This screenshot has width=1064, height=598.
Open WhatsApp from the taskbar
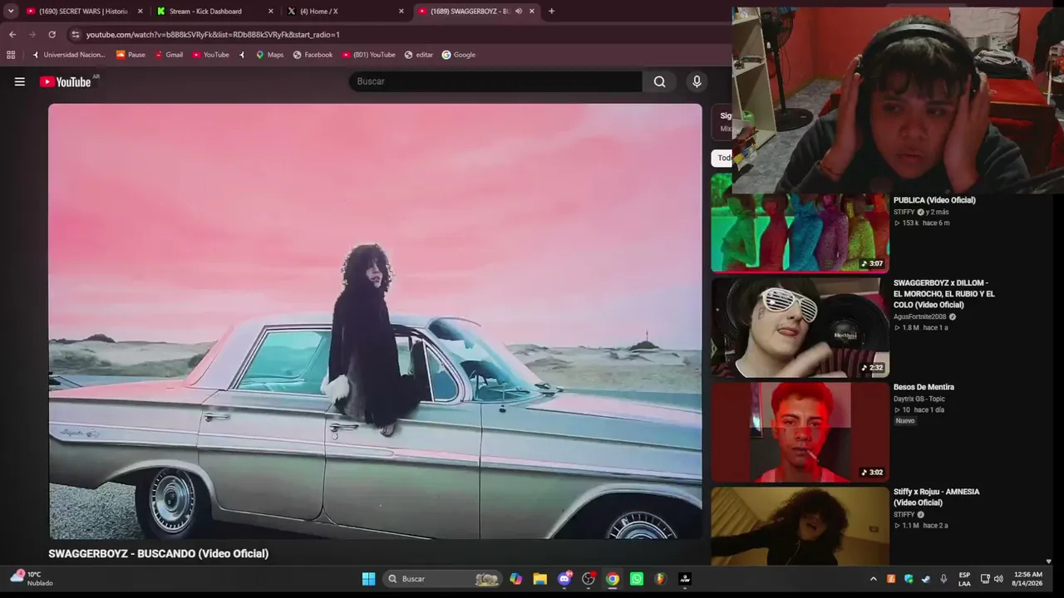coord(637,579)
